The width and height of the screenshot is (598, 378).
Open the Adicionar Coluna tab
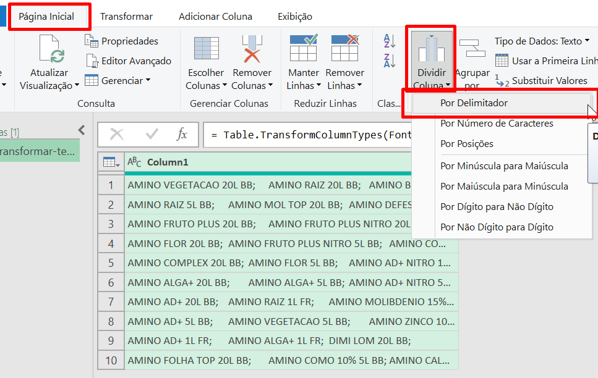(x=215, y=17)
